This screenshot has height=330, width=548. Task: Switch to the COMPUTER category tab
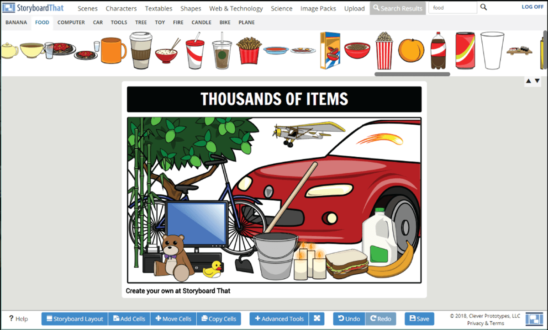click(71, 22)
